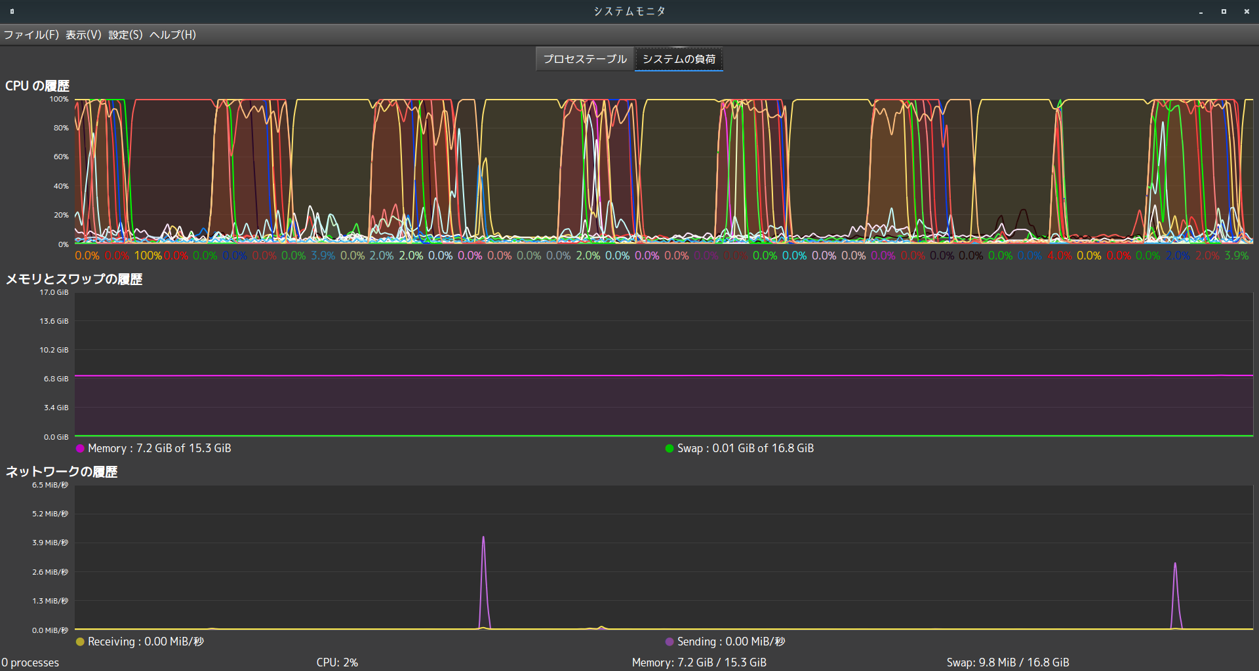The height and width of the screenshot is (671, 1259).
Task: Maximize the システムモニタ window
Action: point(1224,12)
